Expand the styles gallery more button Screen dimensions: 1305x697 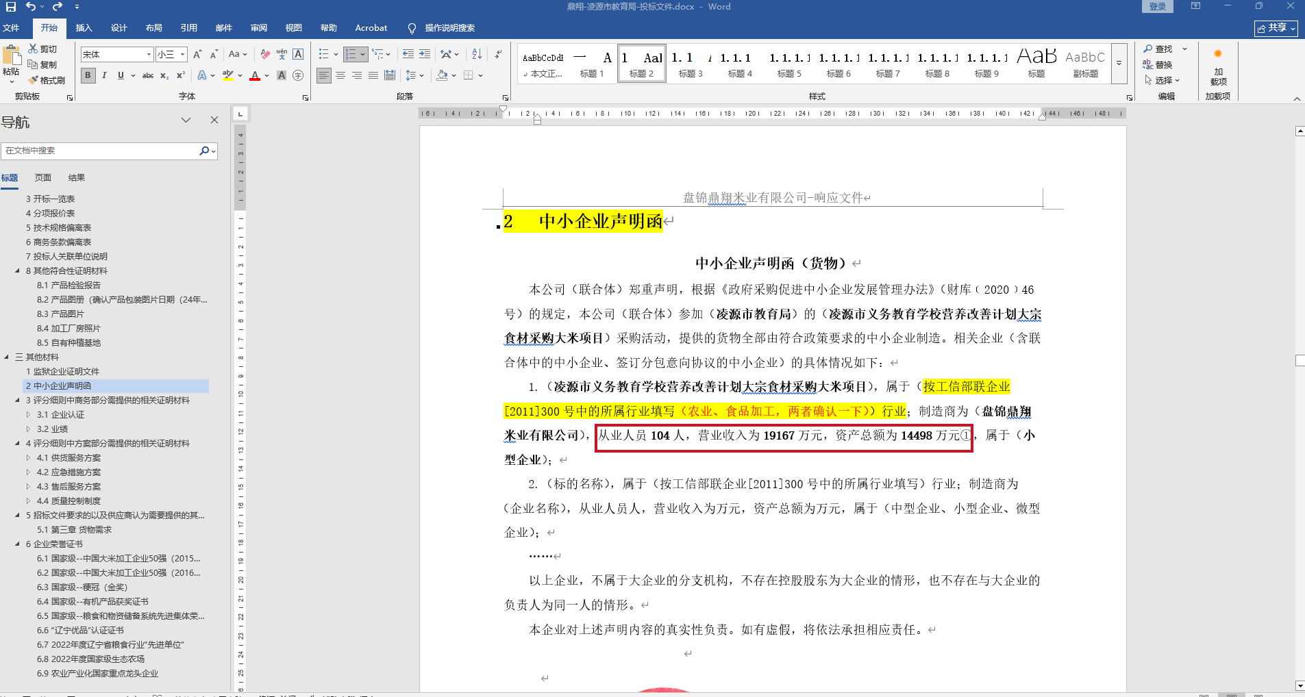coord(1119,63)
